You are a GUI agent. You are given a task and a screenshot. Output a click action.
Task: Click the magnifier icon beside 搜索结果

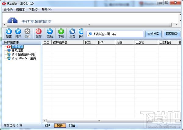coord(9,50)
